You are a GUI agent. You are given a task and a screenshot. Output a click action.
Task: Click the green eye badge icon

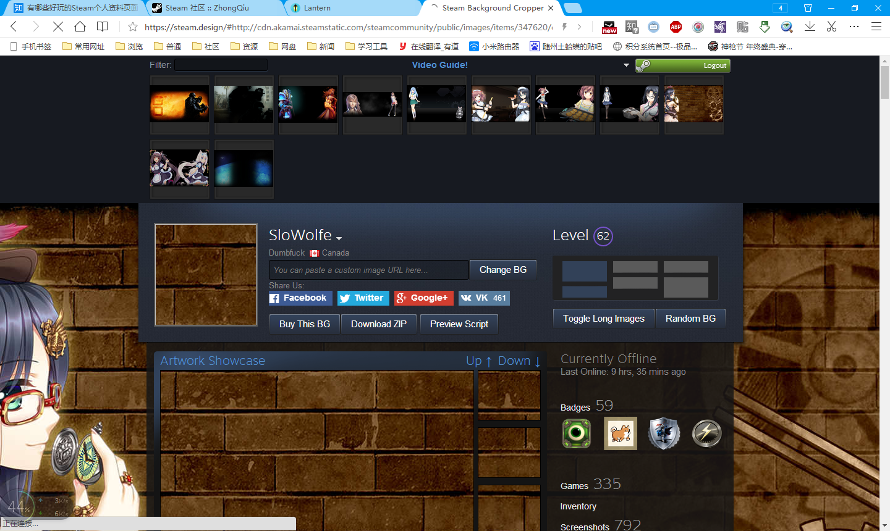tap(577, 433)
